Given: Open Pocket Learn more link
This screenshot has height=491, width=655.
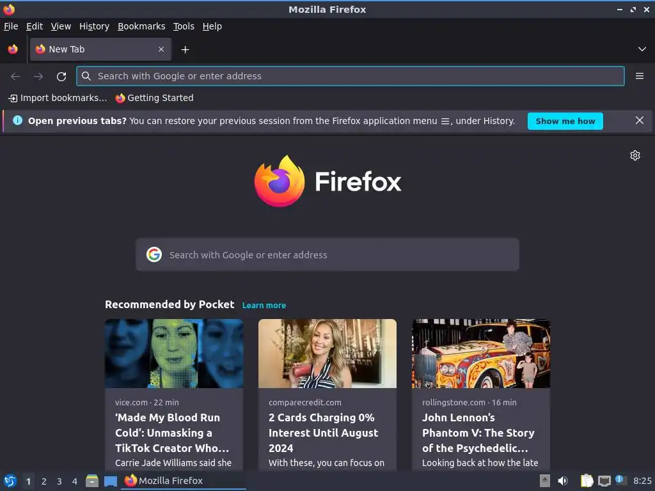Looking at the screenshot, I should [x=264, y=305].
